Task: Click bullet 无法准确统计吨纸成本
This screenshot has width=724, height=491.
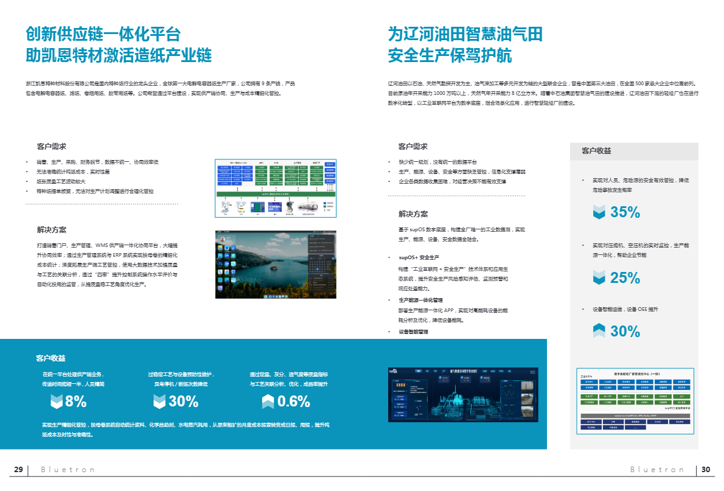Action: [73, 172]
